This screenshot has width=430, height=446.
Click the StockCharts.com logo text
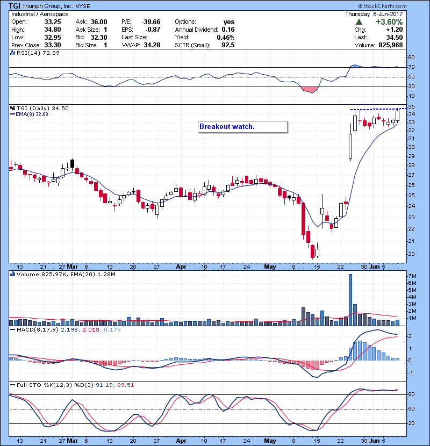383,6
